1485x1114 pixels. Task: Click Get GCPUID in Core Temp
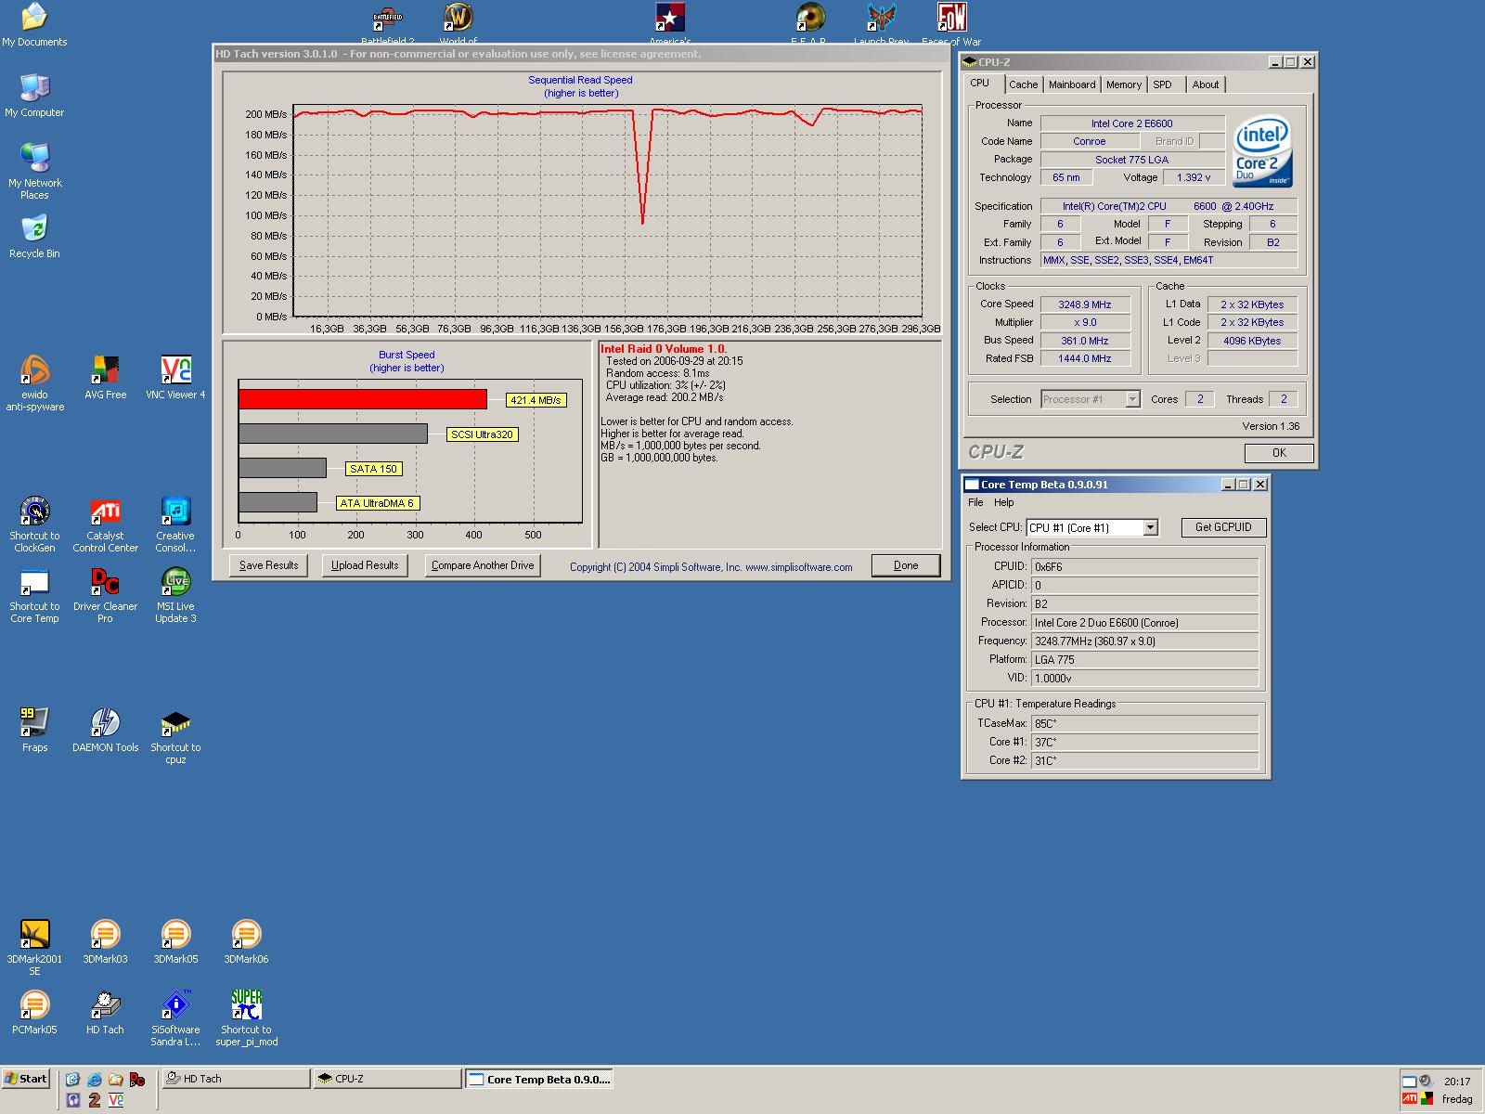coord(1223,527)
